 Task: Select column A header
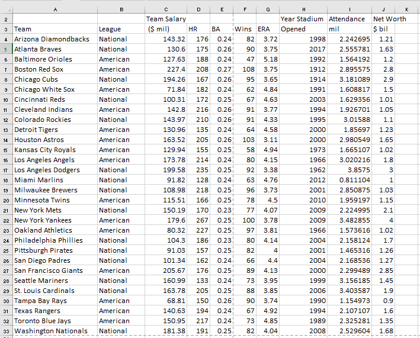coord(55,10)
